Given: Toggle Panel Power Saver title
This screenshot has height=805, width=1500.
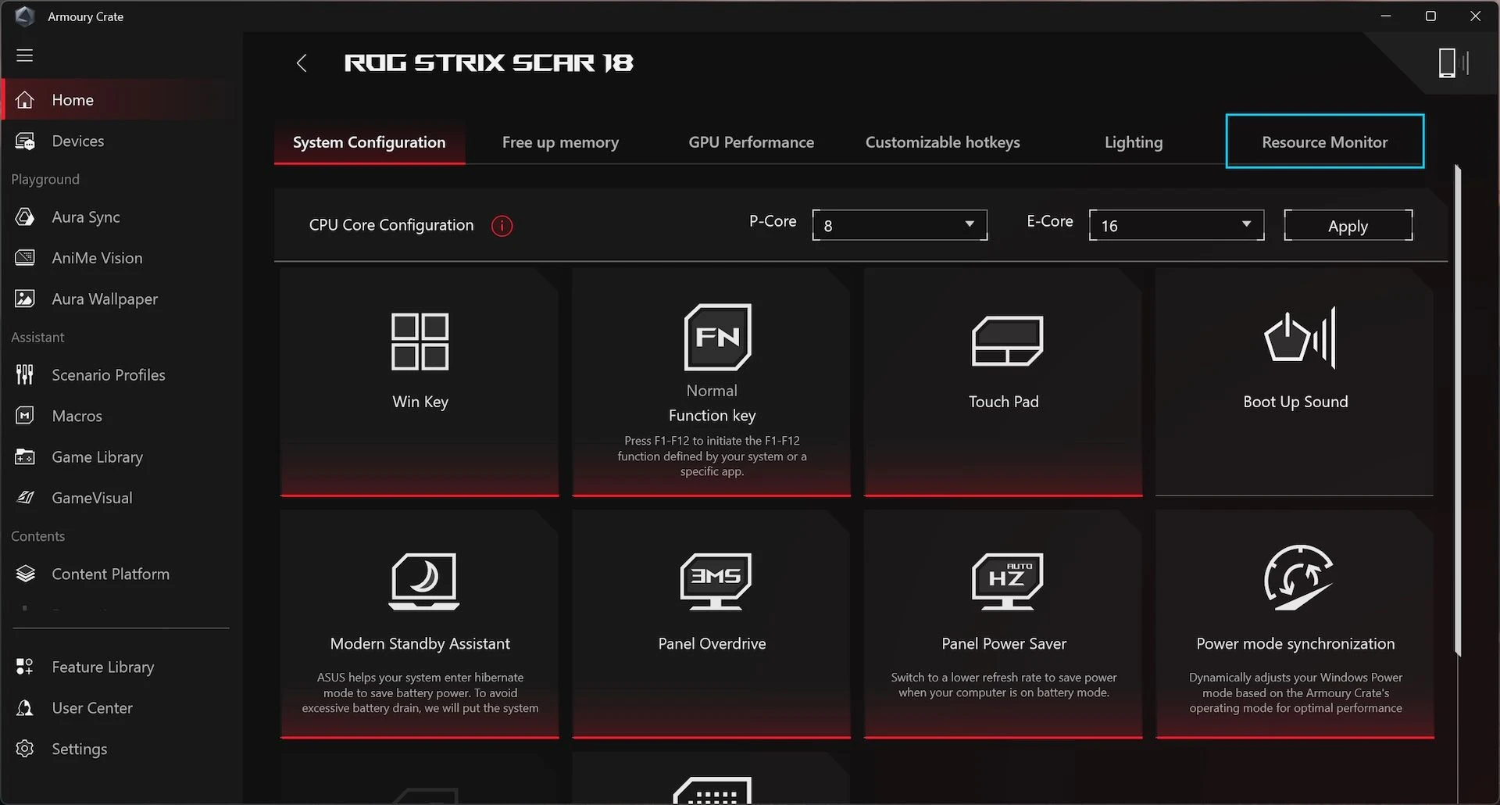Looking at the screenshot, I should click(x=1004, y=644).
